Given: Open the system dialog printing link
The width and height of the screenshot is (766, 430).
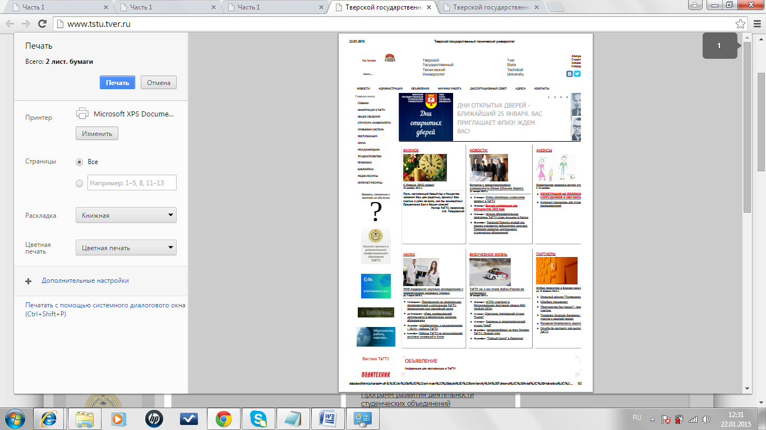Looking at the screenshot, I should [x=105, y=310].
